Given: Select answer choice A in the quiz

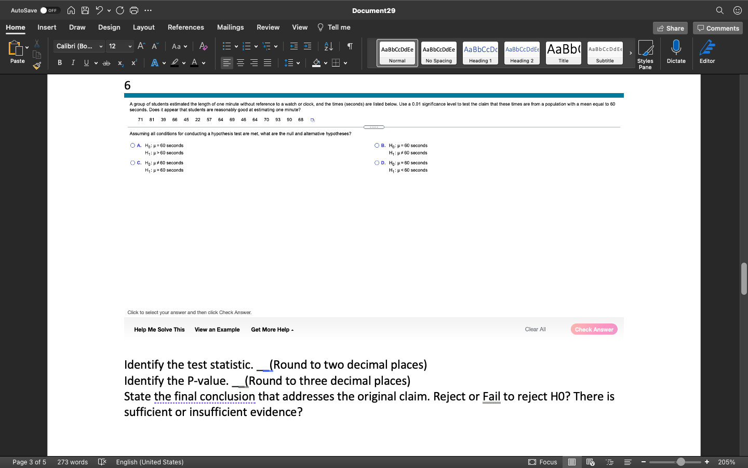Looking at the screenshot, I should (x=132, y=145).
